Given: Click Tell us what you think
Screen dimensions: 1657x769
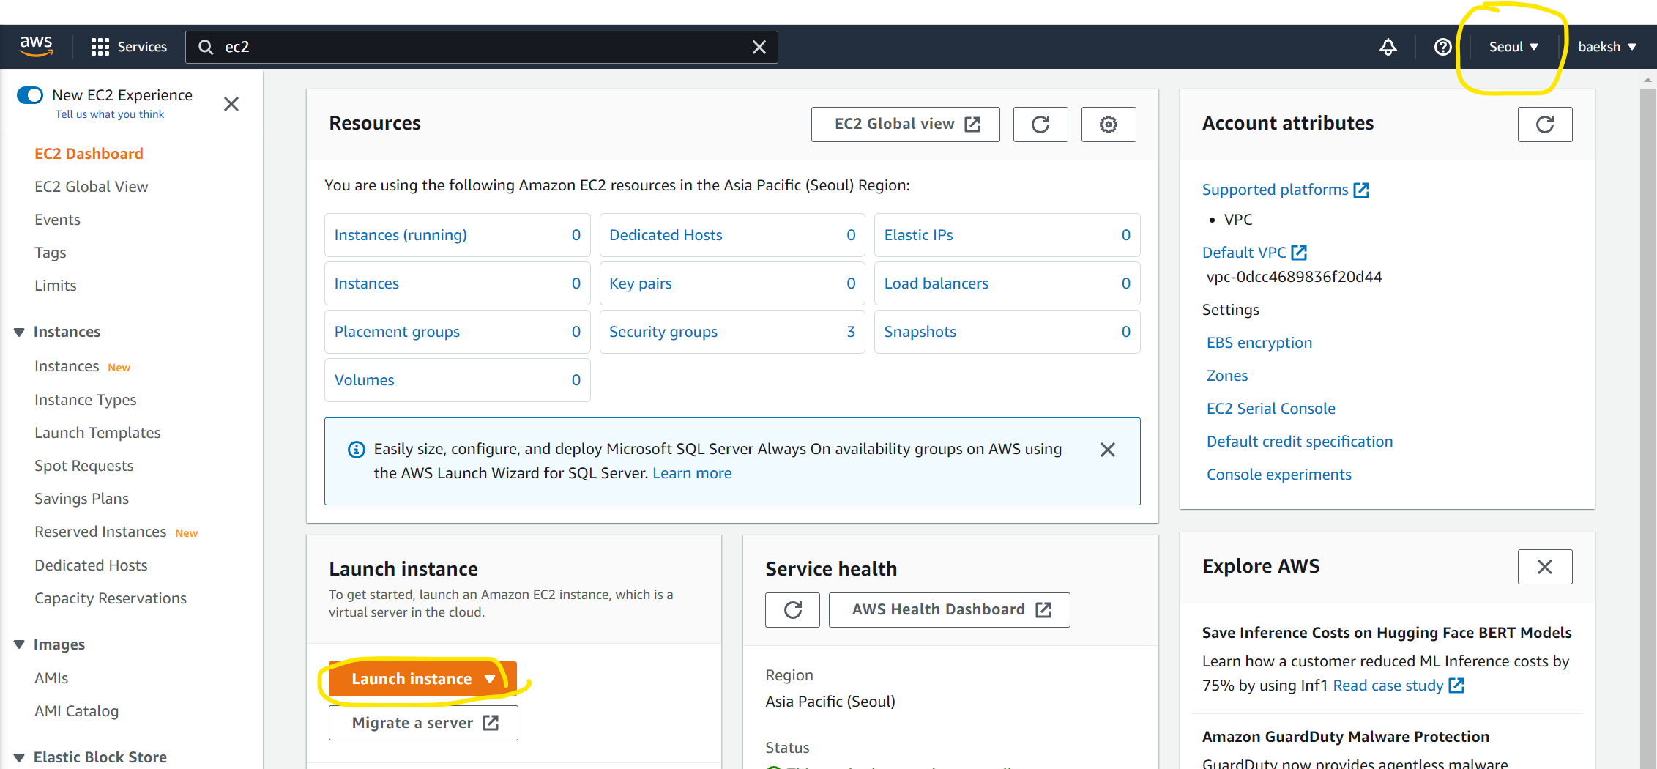Looking at the screenshot, I should 110,114.
